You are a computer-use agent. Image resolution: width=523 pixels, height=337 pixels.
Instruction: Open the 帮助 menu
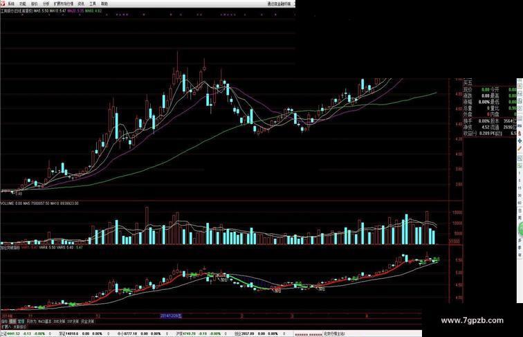tap(104, 4)
